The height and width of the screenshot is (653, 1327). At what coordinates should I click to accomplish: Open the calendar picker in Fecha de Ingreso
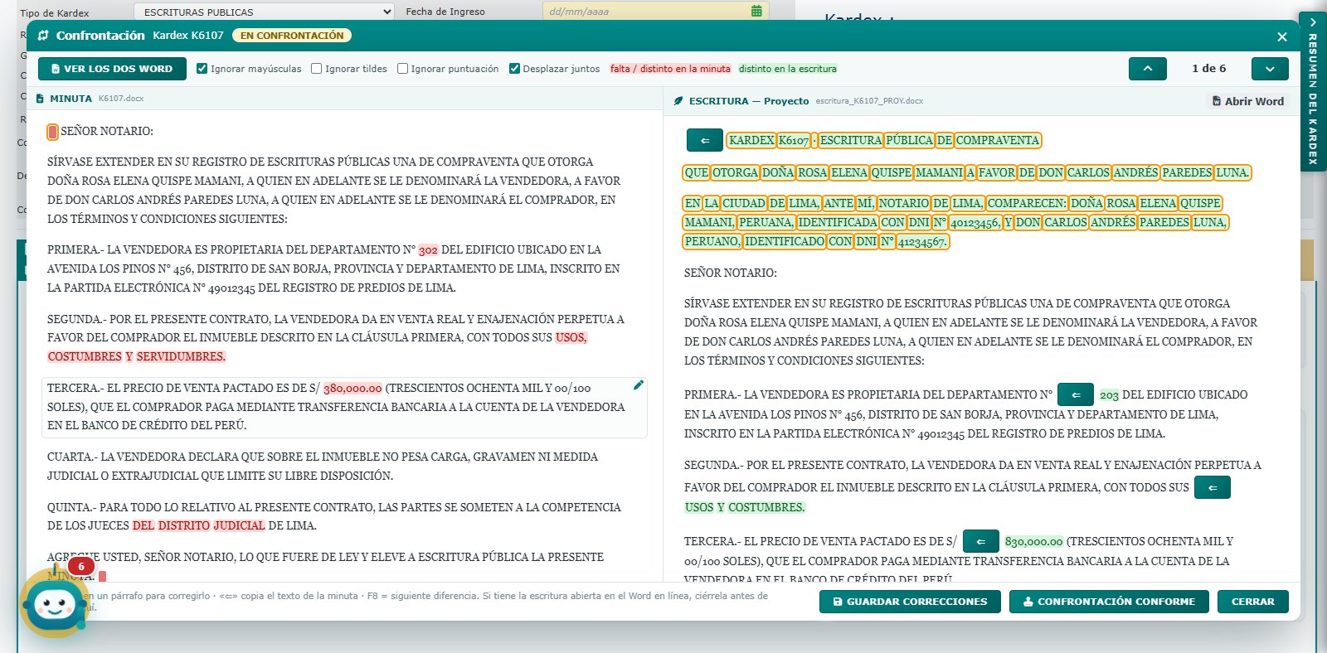tap(756, 12)
